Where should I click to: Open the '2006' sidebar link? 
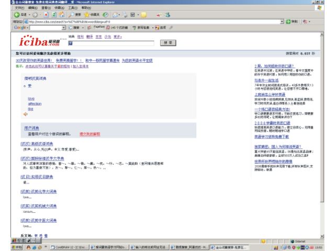[272, 123]
